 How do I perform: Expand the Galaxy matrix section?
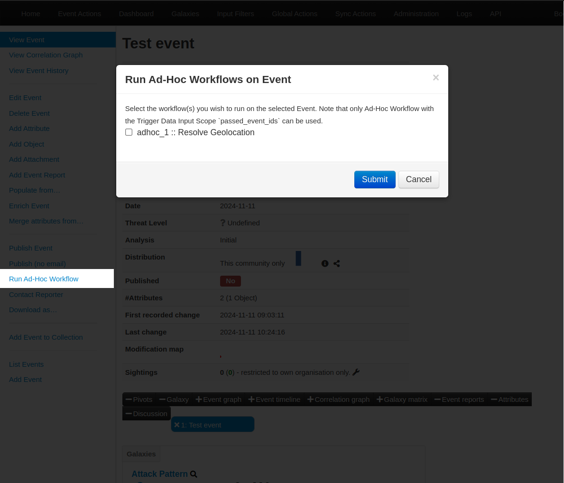tap(402, 399)
